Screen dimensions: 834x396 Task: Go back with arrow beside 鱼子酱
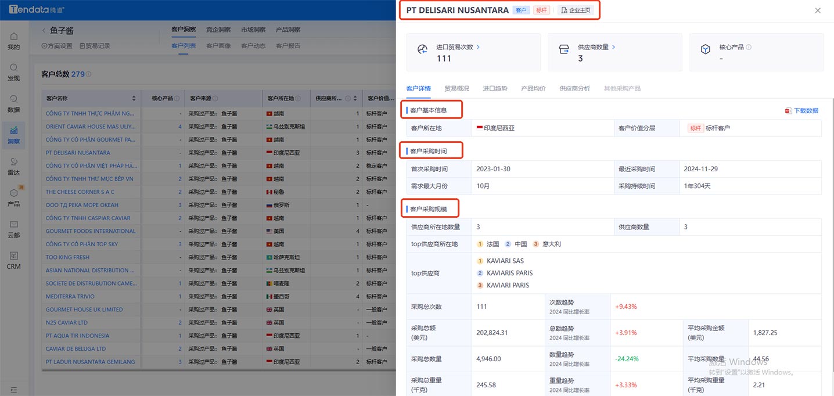tap(44, 30)
